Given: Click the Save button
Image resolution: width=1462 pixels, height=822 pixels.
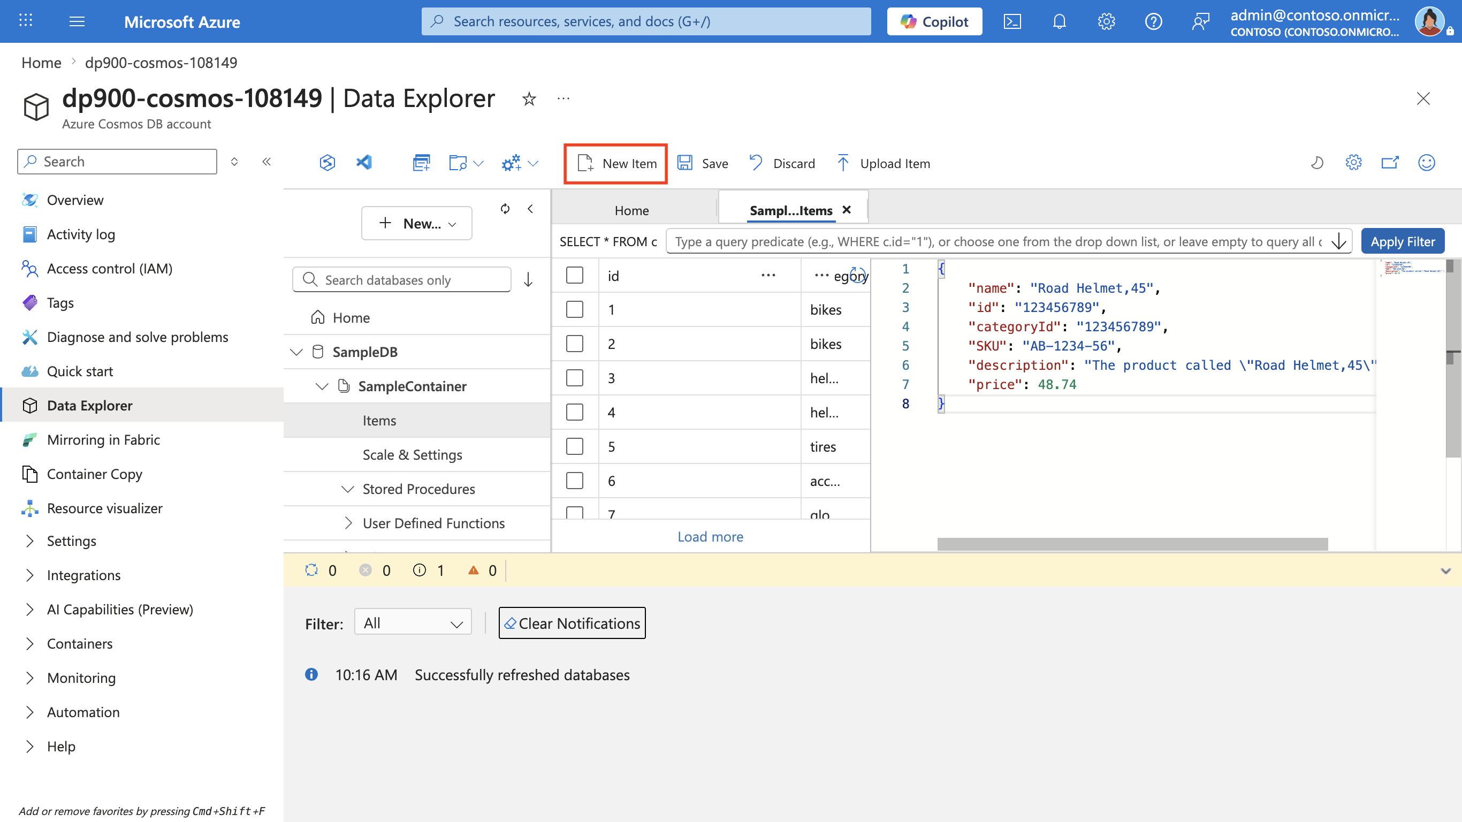Looking at the screenshot, I should tap(703, 164).
